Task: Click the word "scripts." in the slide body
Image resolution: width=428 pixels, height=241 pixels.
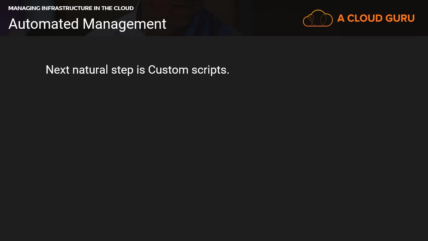Action: [x=210, y=70]
